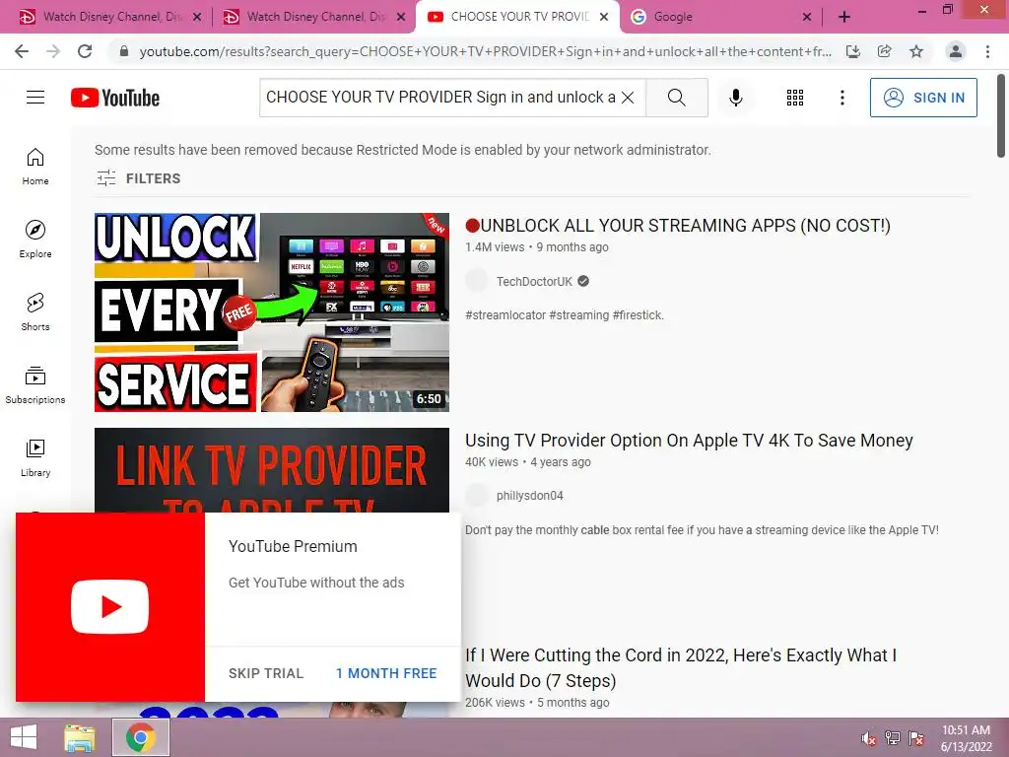
Task: Bookmark this tab with the star
Action: 916,51
